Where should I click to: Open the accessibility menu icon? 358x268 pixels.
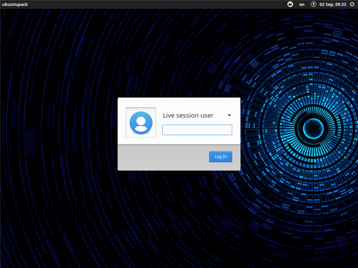pos(314,4)
